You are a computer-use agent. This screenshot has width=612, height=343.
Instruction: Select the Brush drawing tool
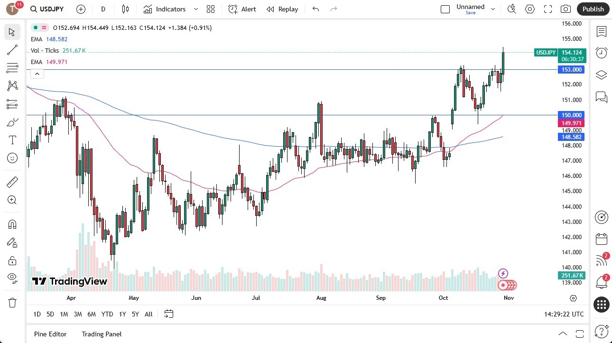12,121
